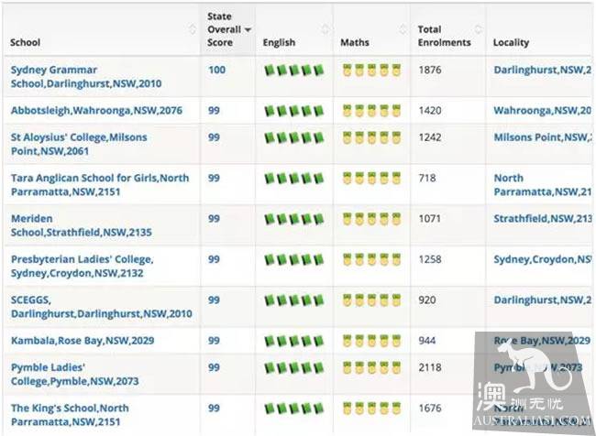Open Meriden School, Strathfield link

pyautogui.click(x=81, y=225)
